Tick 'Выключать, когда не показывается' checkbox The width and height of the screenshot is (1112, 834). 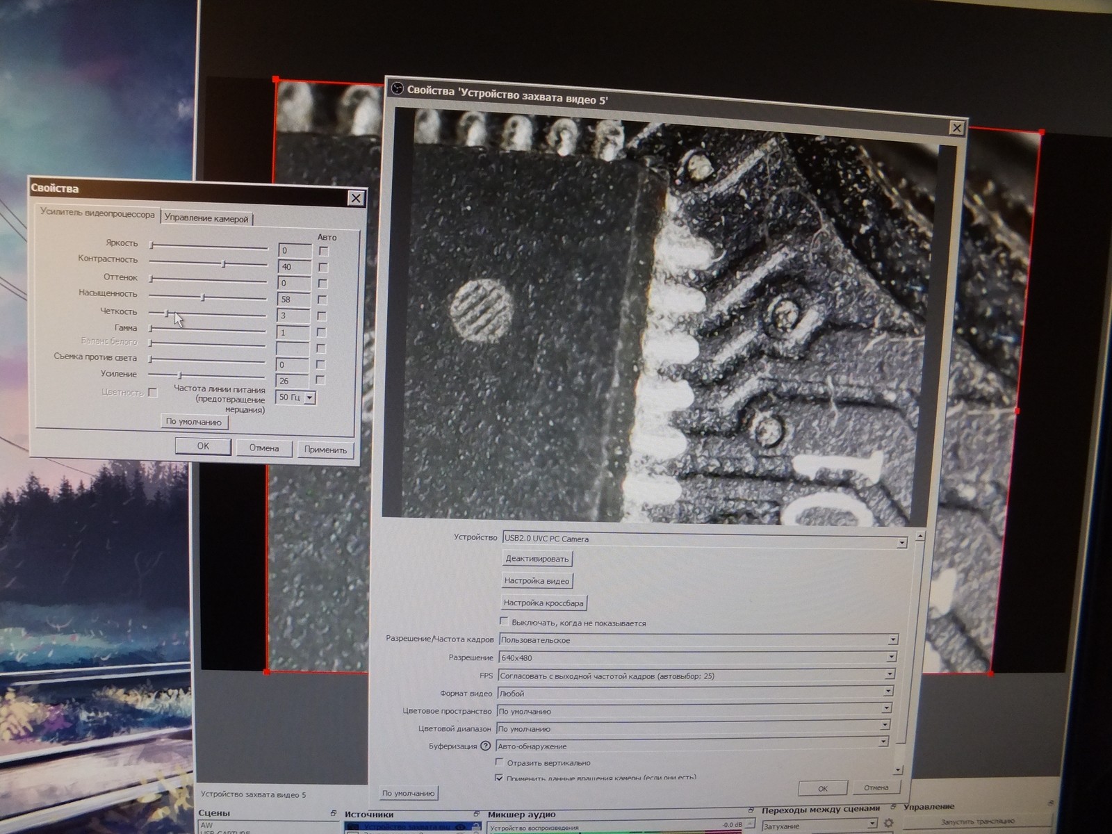(504, 621)
